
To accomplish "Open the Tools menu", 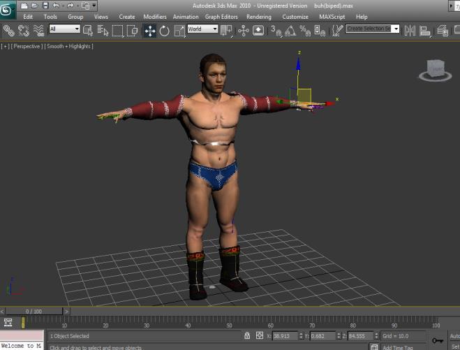I will click(50, 17).
